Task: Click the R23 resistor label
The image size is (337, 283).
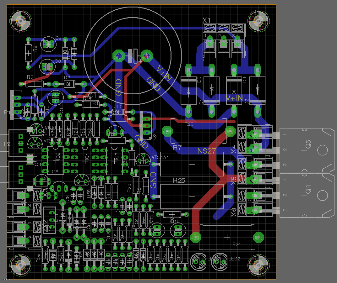Action: 189,124
